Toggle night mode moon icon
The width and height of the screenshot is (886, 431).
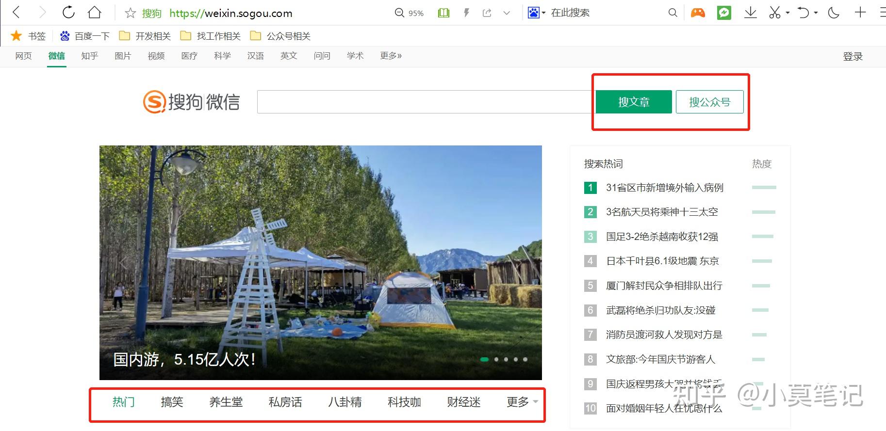(x=834, y=13)
